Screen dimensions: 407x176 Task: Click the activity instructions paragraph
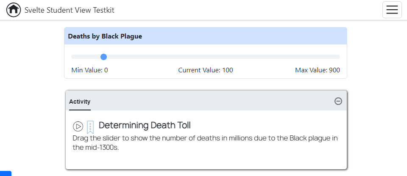point(205,143)
